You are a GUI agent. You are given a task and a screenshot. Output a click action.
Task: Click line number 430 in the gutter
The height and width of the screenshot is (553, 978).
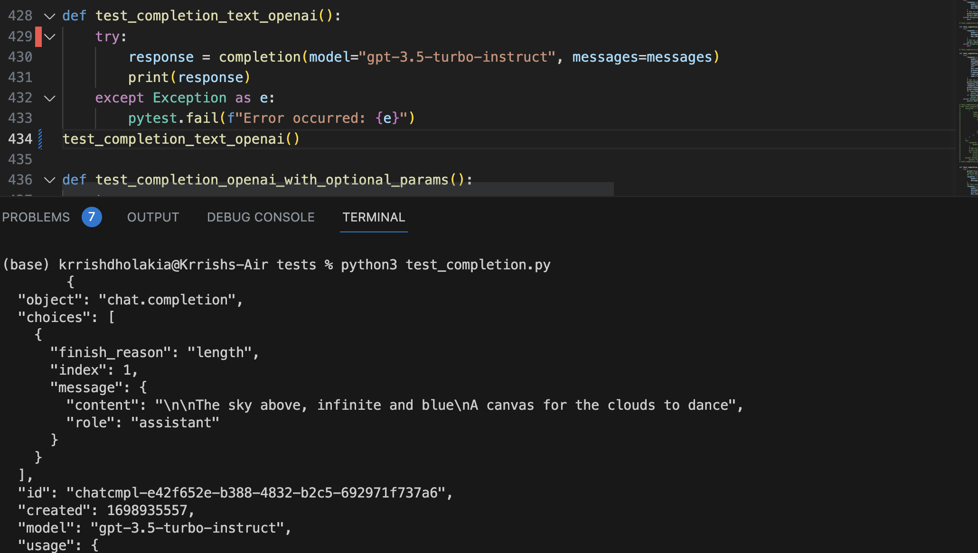pos(20,56)
